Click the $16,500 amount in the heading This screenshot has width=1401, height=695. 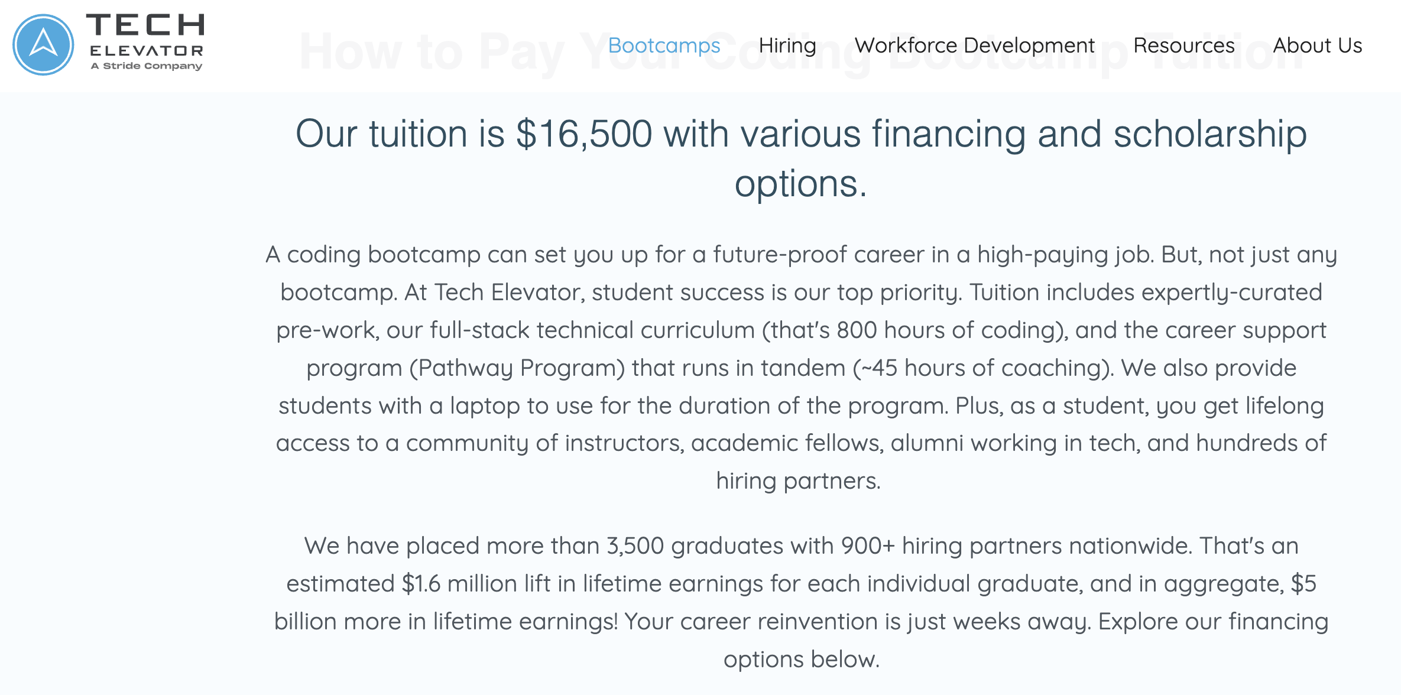(x=584, y=134)
